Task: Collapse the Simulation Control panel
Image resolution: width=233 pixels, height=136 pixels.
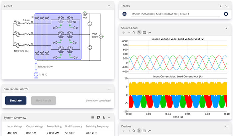Action: pos(109,89)
